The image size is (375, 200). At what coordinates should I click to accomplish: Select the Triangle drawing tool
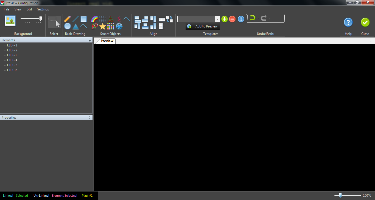pos(76,27)
